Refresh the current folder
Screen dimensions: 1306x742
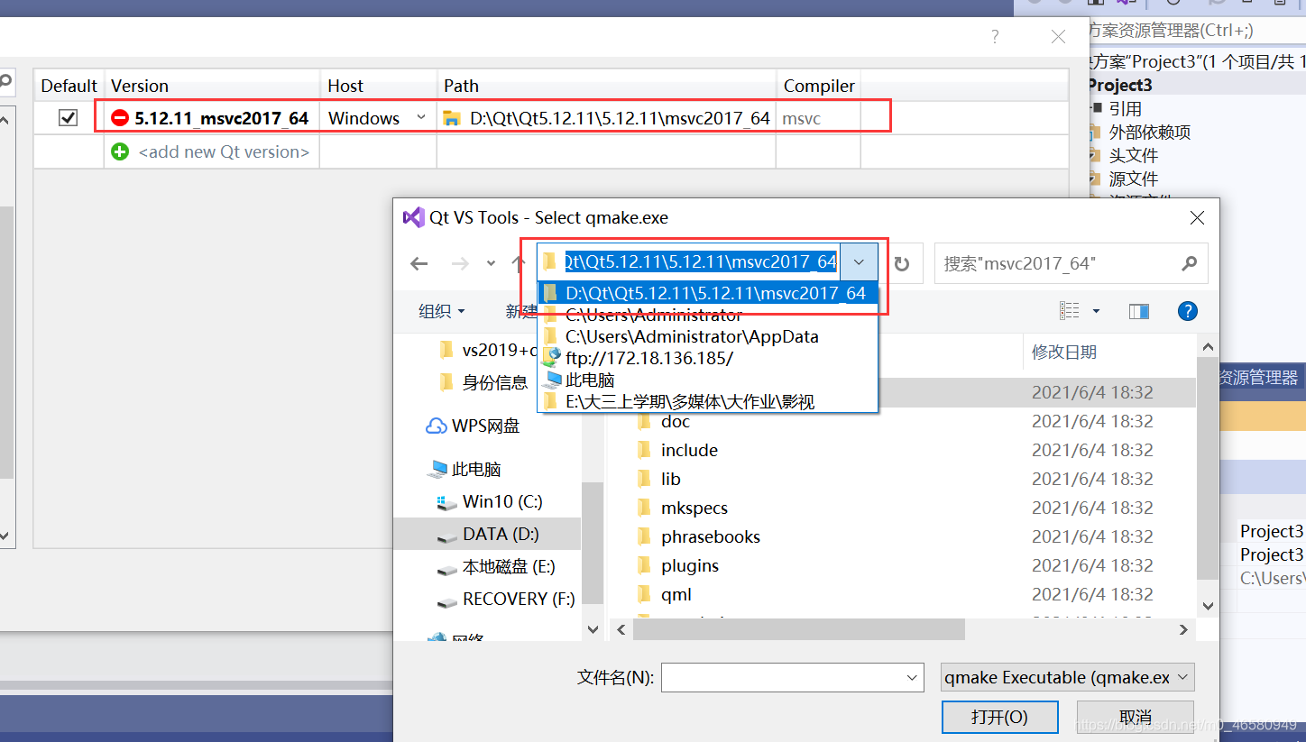click(902, 264)
